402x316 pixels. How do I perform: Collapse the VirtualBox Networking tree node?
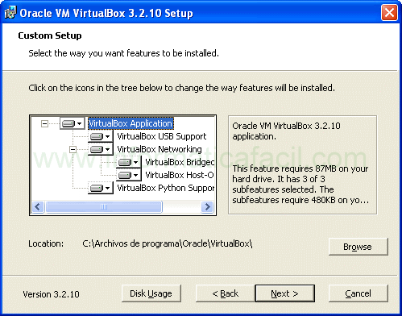pyautogui.click(x=73, y=149)
